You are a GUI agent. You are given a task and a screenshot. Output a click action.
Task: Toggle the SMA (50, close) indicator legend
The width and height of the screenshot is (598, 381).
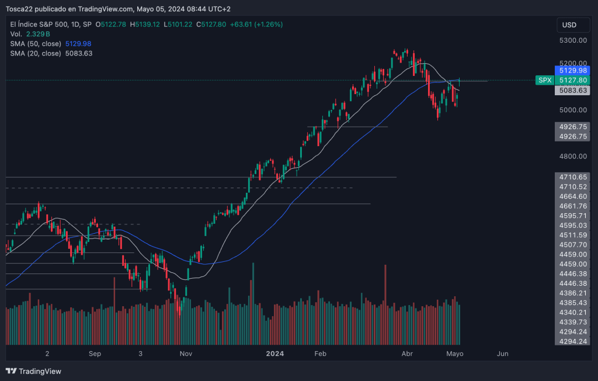[x=35, y=44]
